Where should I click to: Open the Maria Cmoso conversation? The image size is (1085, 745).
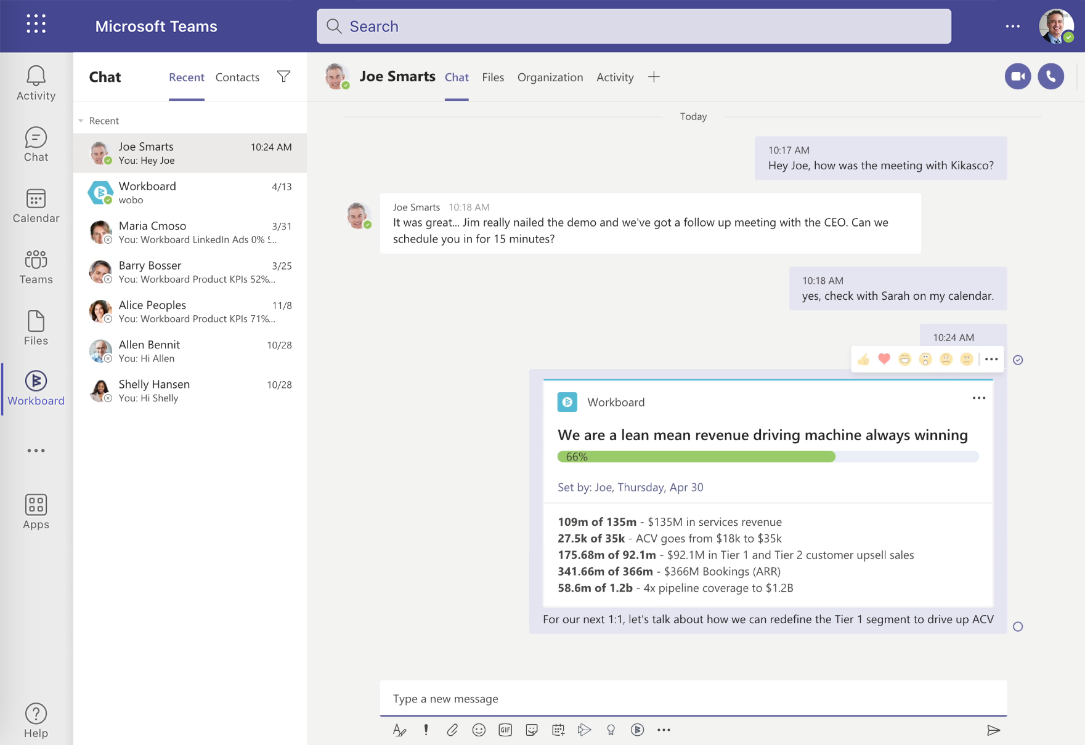[x=190, y=232]
